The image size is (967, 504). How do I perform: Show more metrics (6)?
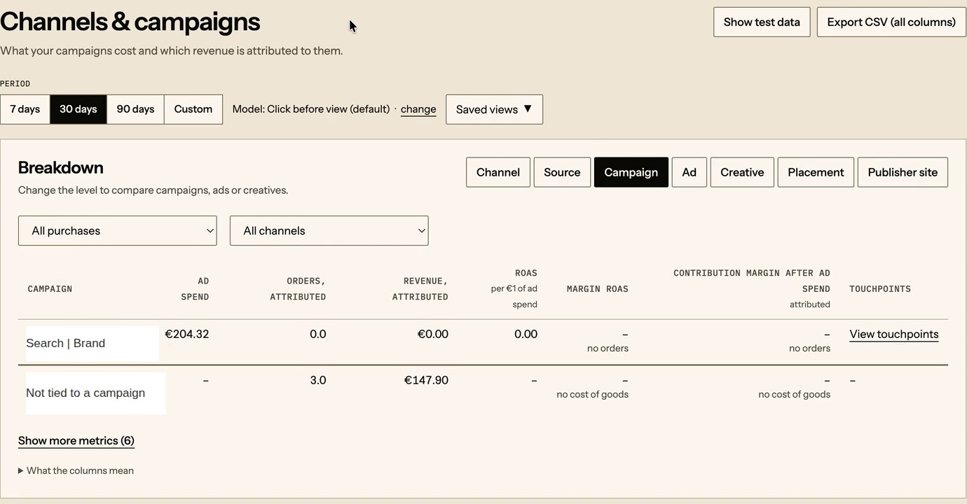(x=76, y=441)
